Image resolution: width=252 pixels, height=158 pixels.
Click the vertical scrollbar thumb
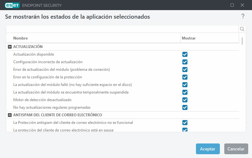(242, 41)
